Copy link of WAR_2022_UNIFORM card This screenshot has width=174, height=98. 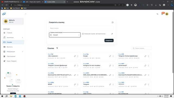[110, 75]
